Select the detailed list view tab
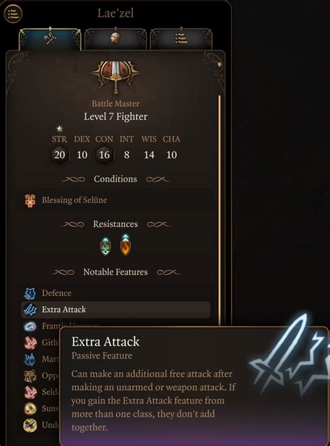The width and height of the screenshot is (330, 446). tap(181, 38)
